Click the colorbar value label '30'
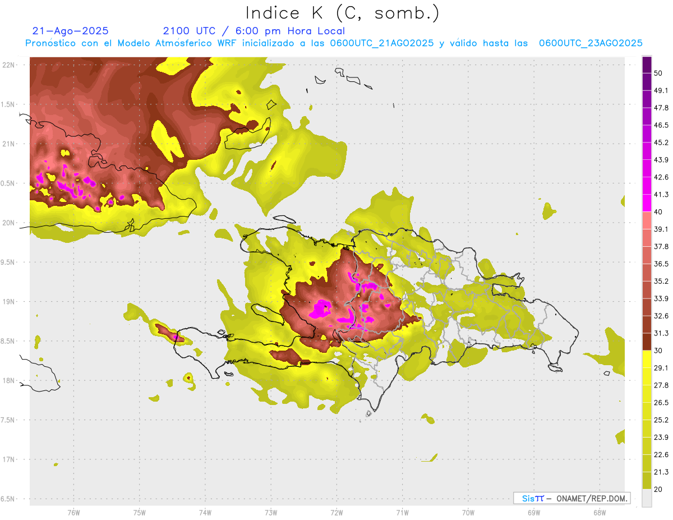 658,351
